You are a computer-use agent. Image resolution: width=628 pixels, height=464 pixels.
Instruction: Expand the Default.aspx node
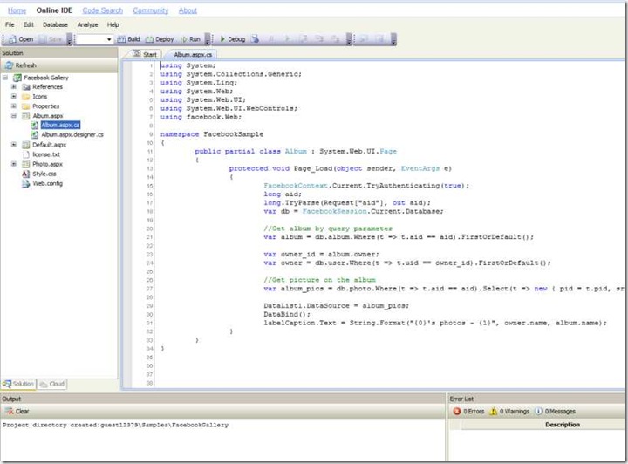[x=14, y=145]
